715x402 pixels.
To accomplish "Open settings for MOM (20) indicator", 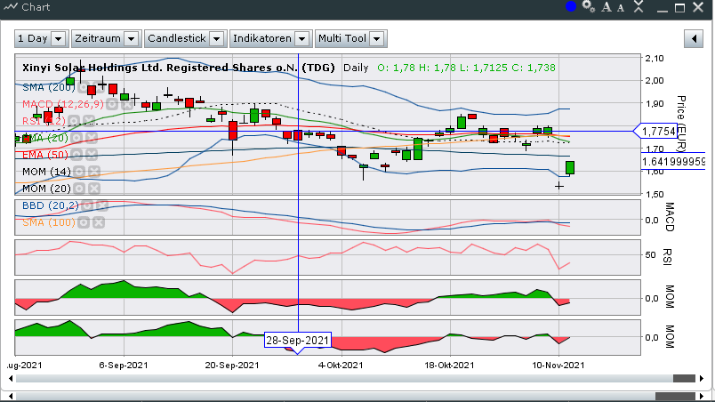I will (78, 189).
